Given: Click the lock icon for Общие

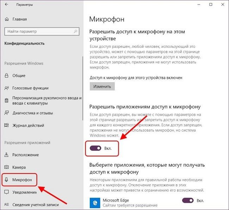Looking at the screenshot, I should click(7, 75).
